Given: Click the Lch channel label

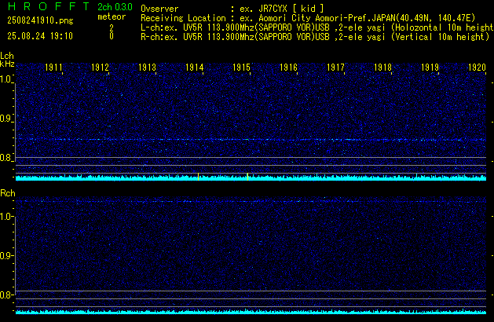Looking at the screenshot, I should point(7,56).
